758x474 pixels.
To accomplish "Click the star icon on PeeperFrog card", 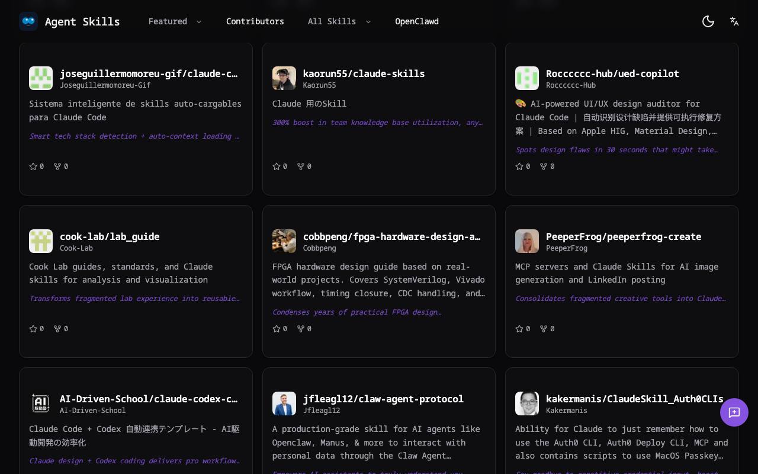I will point(519,329).
